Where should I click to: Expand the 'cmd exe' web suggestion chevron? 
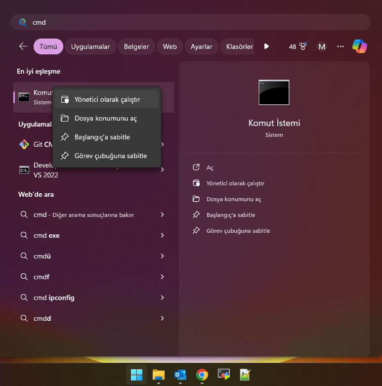(x=162, y=236)
